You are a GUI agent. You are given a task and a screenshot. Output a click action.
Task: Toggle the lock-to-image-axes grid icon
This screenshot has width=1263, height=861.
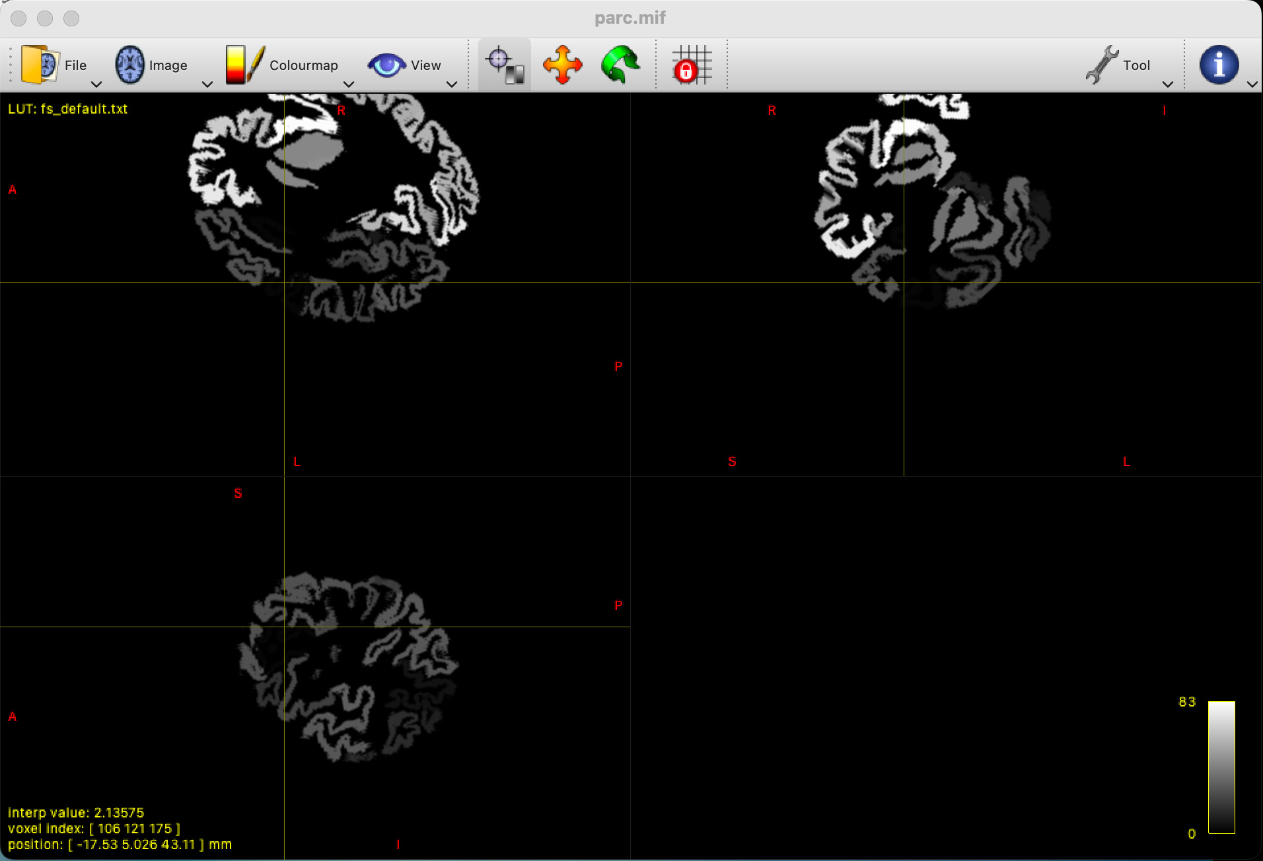coord(692,65)
